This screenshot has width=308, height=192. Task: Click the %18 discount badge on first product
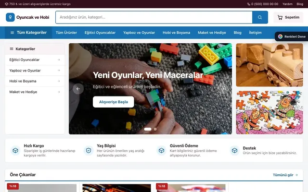13,186
